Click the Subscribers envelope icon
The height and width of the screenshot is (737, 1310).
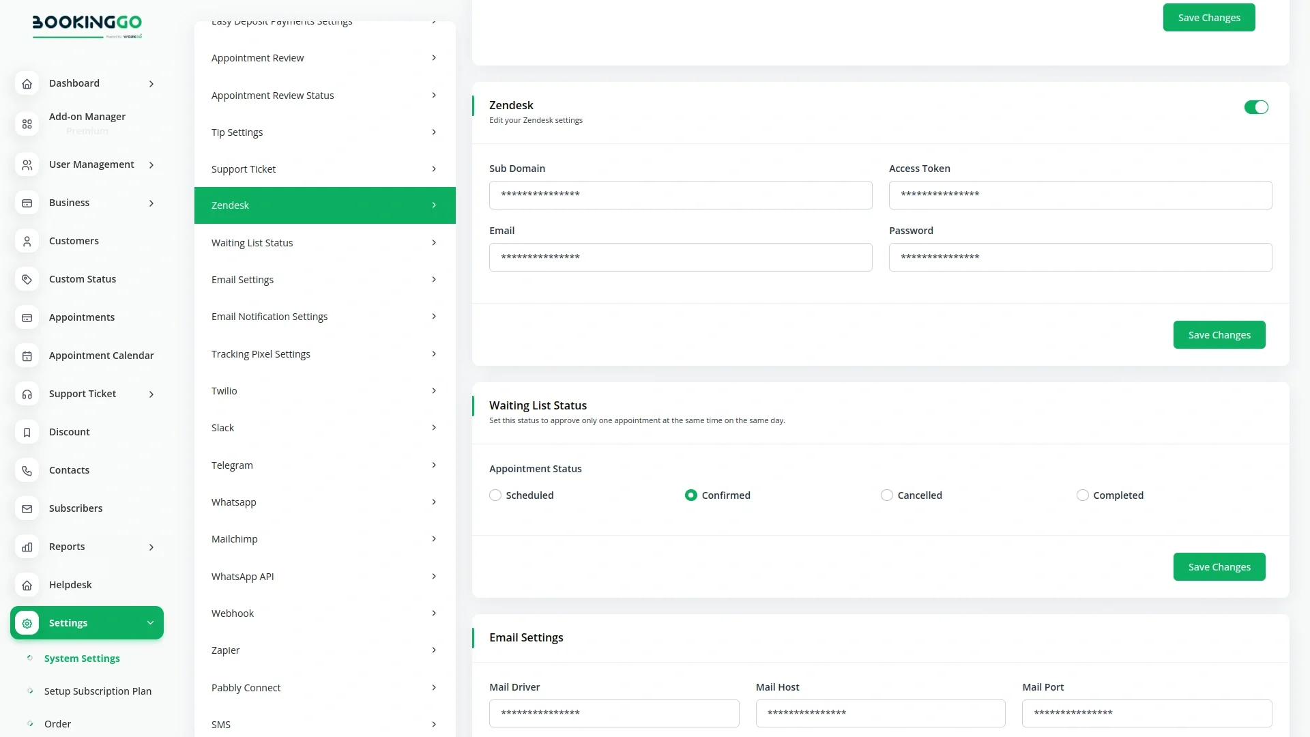click(x=27, y=508)
